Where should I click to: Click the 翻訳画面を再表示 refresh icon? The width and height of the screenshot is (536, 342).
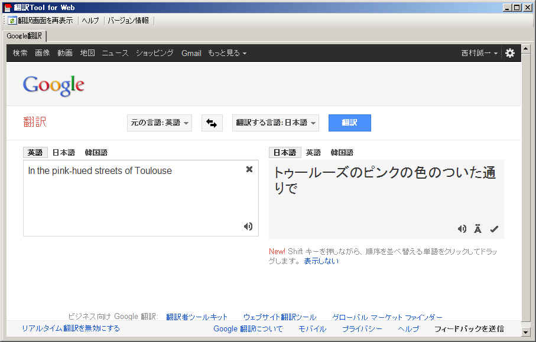pos(12,21)
